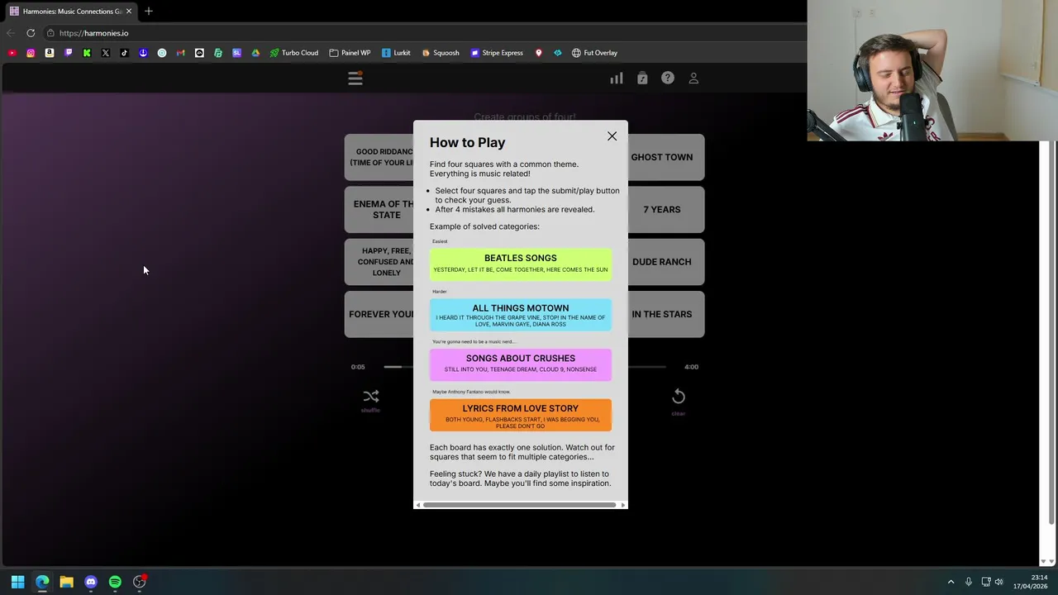Open taskbar volume control

click(998, 582)
